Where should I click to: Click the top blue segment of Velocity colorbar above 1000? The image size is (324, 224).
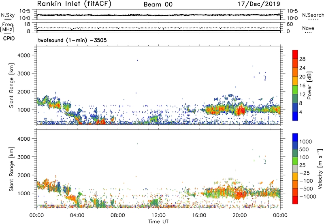[x=295, y=137]
